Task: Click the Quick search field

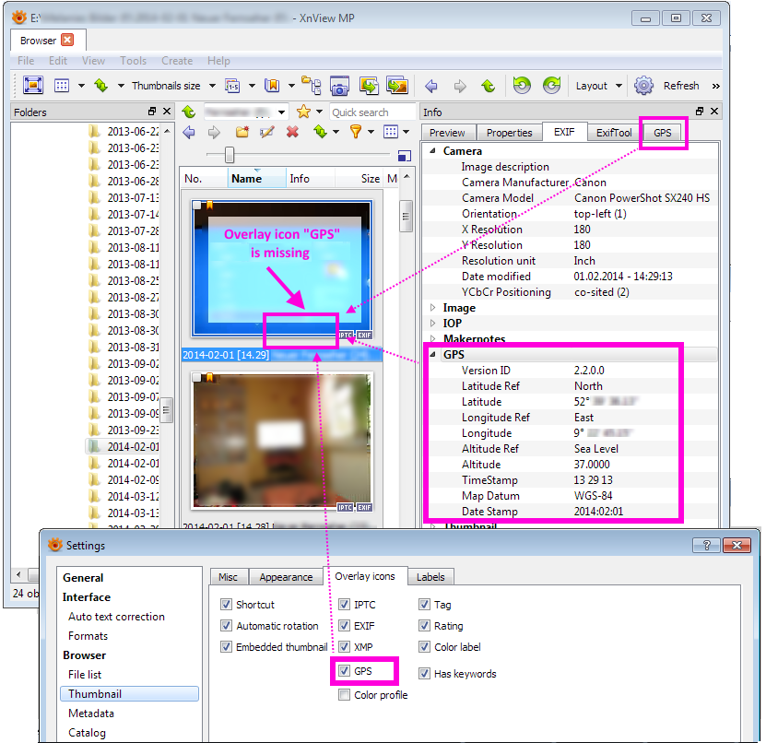Action: click(x=371, y=112)
